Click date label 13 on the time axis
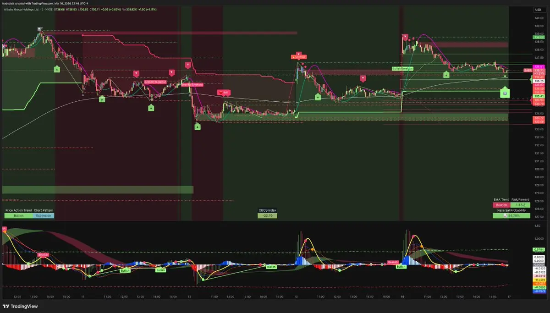This screenshot has height=313, width=550. tap(297, 297)
